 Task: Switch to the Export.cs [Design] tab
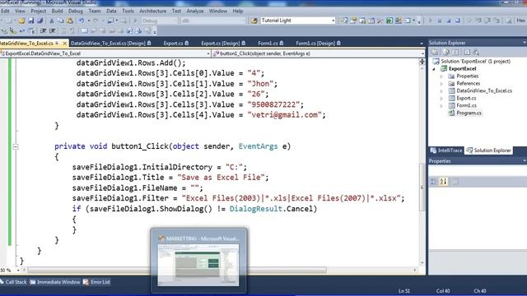coord(223,44)
